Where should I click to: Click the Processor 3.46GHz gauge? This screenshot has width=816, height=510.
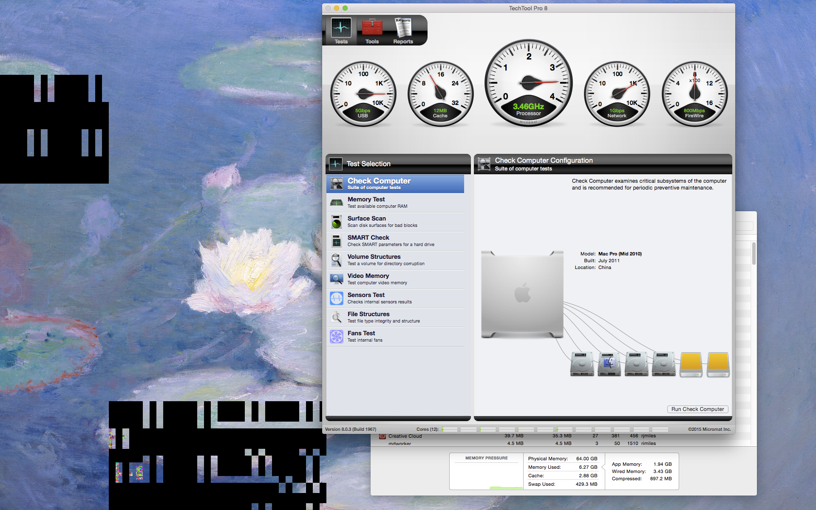tap(528, 83)
